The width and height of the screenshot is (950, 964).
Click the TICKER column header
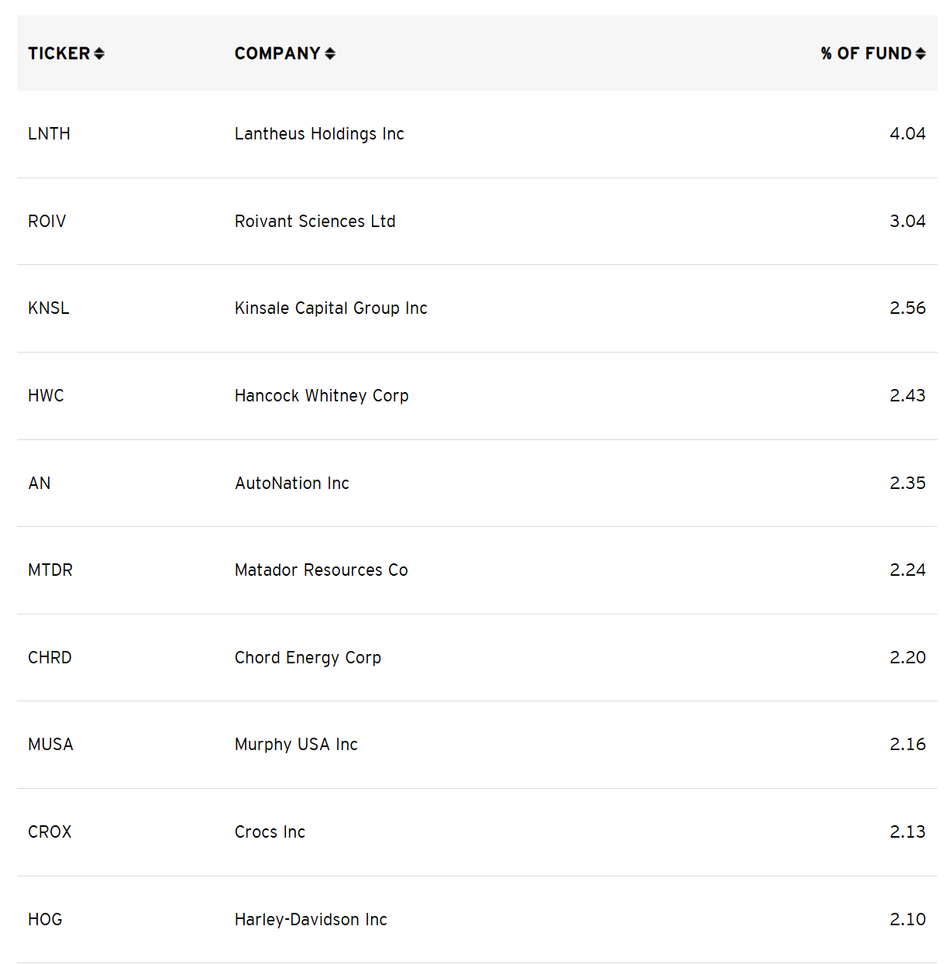pos(60,53)
